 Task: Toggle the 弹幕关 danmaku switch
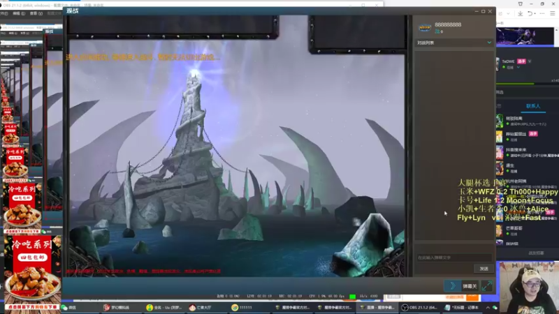click(x=470, y=286)
